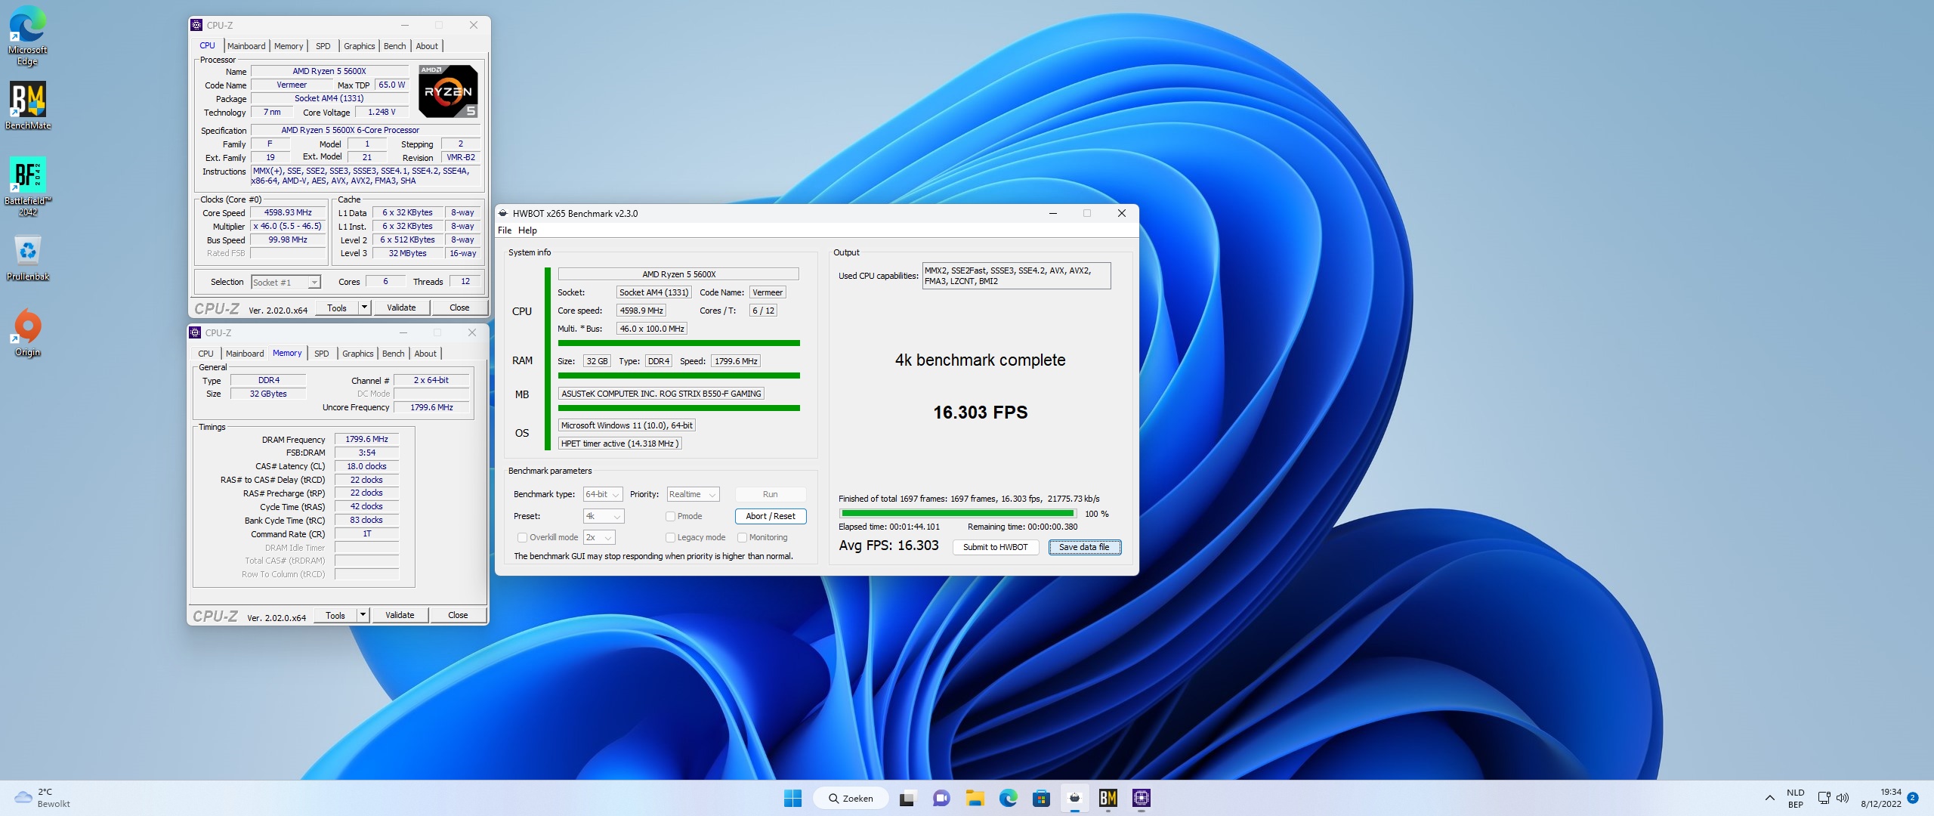Select the BenchMate taskbar icon
1934x816 pixels.
tap(1108, 798)
